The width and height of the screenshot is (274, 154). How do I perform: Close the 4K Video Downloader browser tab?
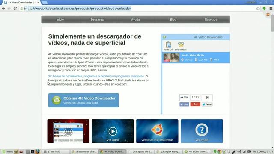pyautogui.click(x=38, y=3)
